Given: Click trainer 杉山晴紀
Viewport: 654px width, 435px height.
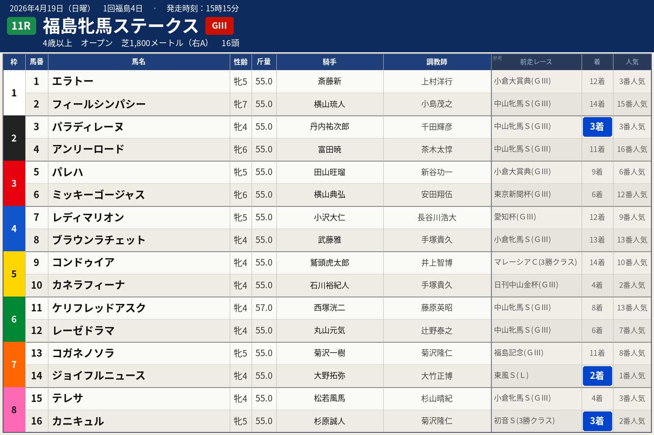Looking at the screenshot, I should [x=437, y=398].
